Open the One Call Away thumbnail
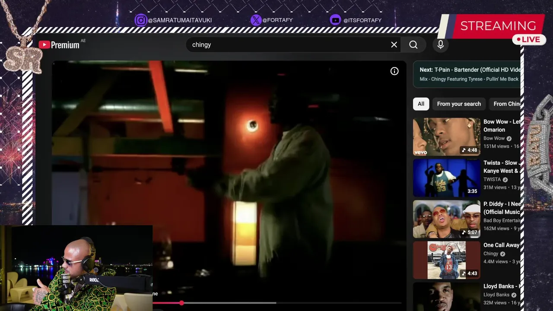The width and height of the screenshot is (553, 311). click(x=447, y=260)
